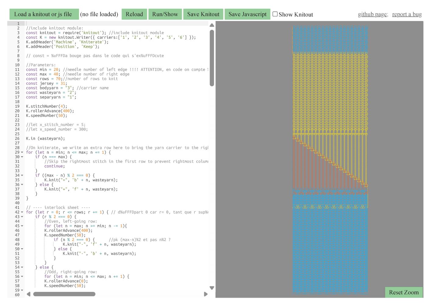Viewport: 431px width, 305px height.
Task: Click the vertical scrollbar thumb of editor
Action: (x=212, y=58)
